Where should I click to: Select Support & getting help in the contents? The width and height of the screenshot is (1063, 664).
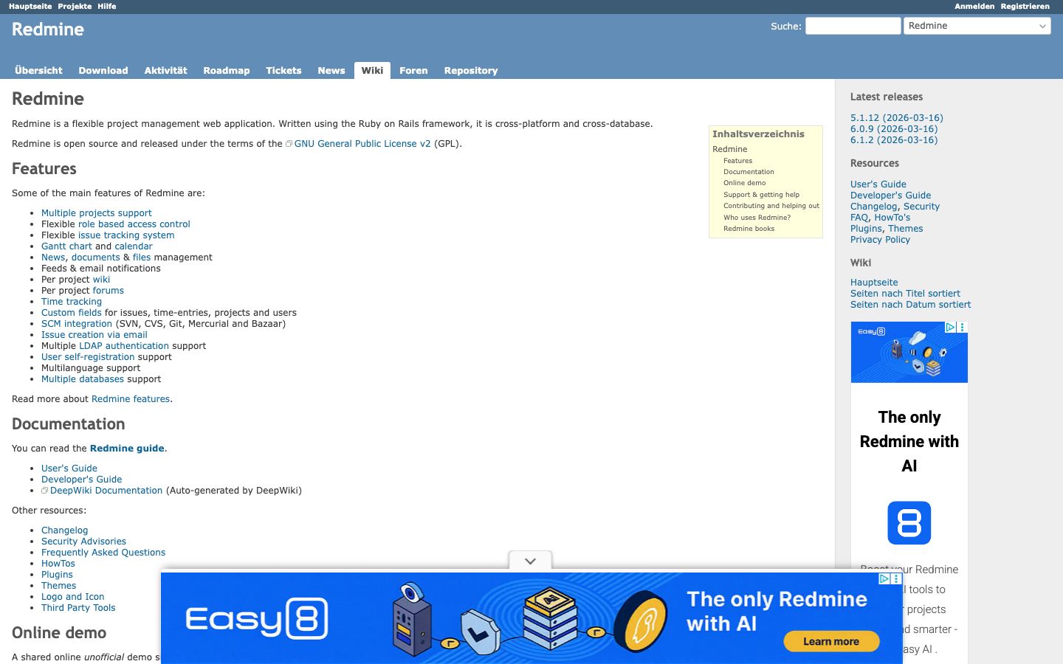pyautogui.click(x=761, y=195)
